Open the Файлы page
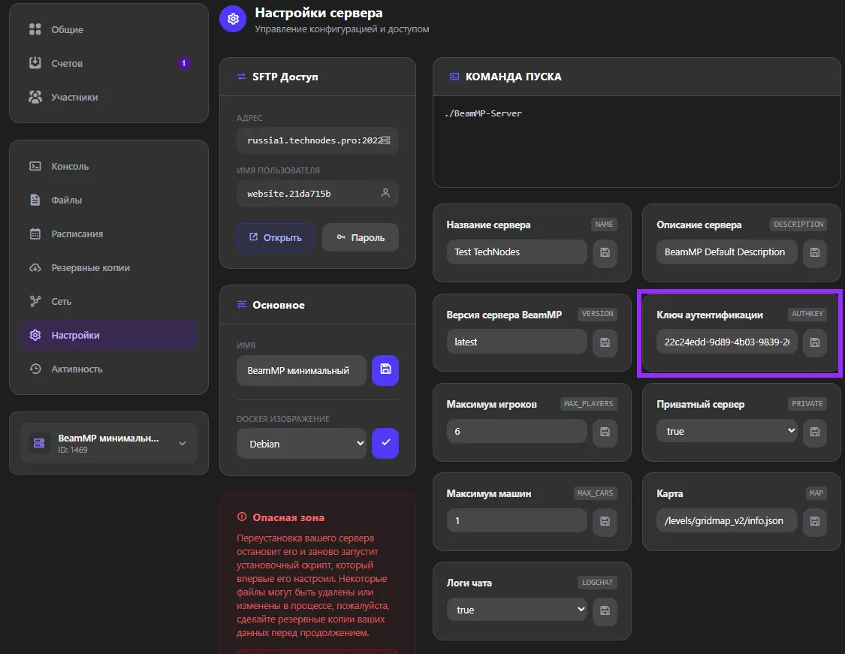 point(109,200)
